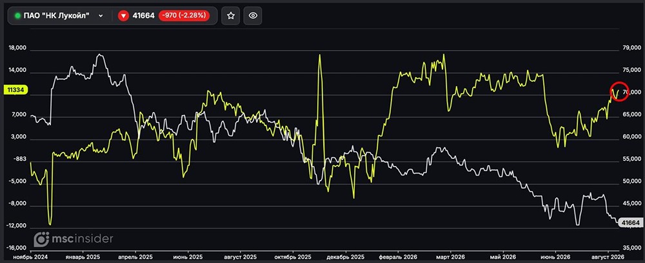Click the -883 left axis label
Viewport: 645px width, 263px height.
21,159
